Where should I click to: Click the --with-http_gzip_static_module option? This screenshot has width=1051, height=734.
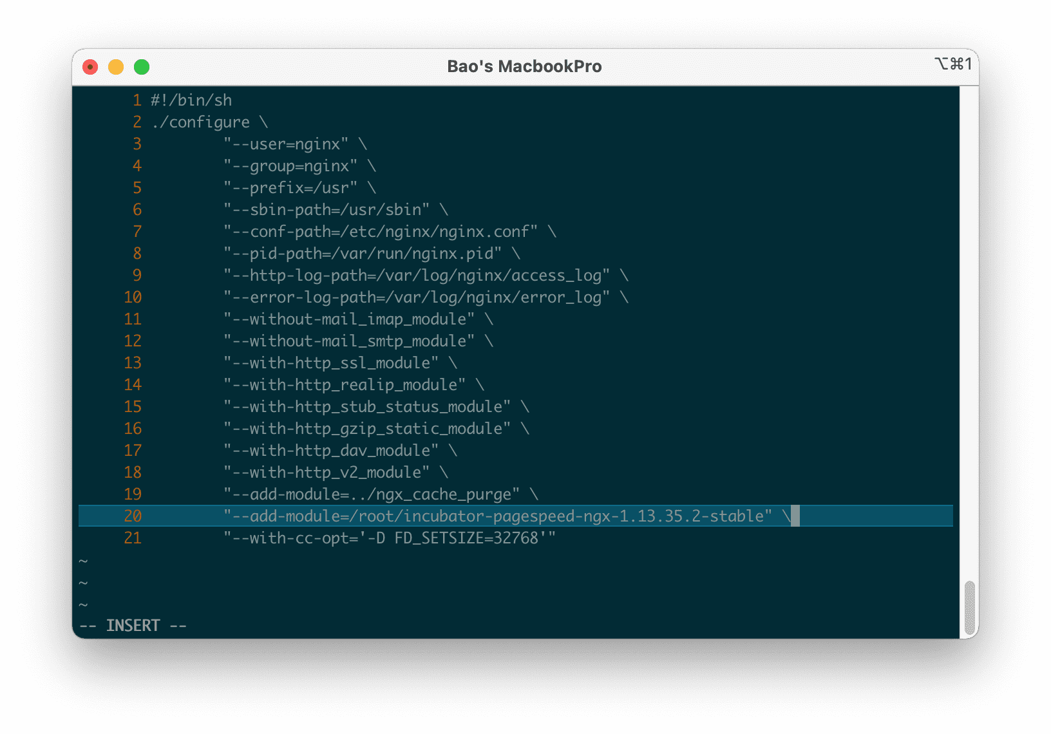[367, 429]
